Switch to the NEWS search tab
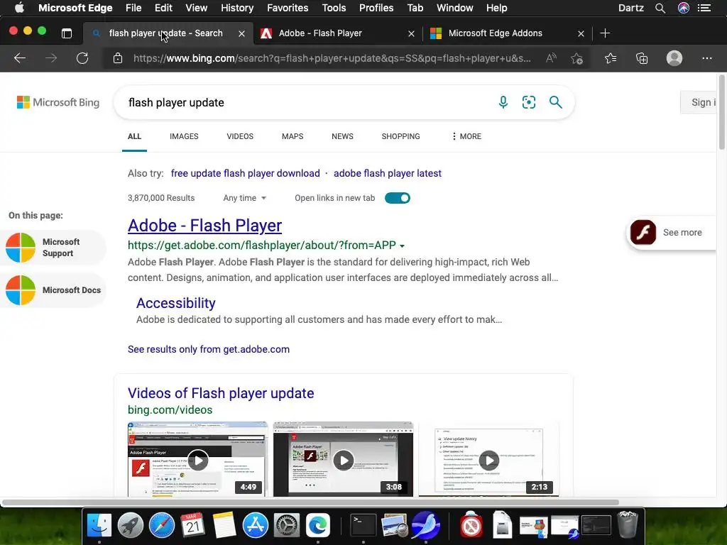The image size is (727, 545). (343, 136)
